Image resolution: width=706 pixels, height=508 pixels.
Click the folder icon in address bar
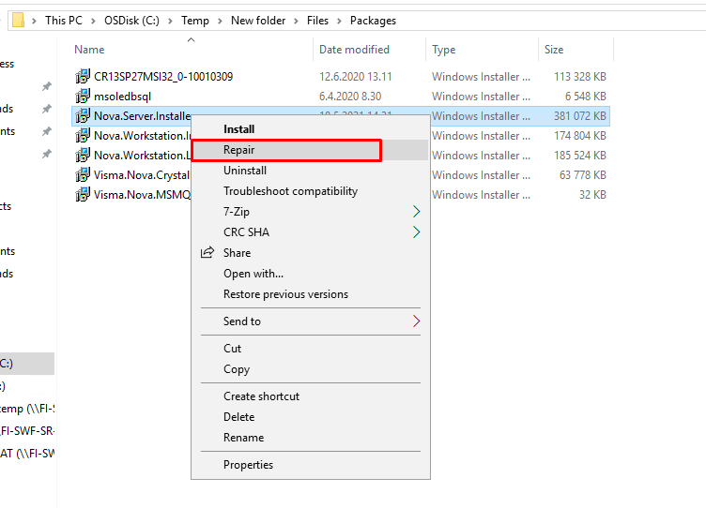click(x=18, y=20)
